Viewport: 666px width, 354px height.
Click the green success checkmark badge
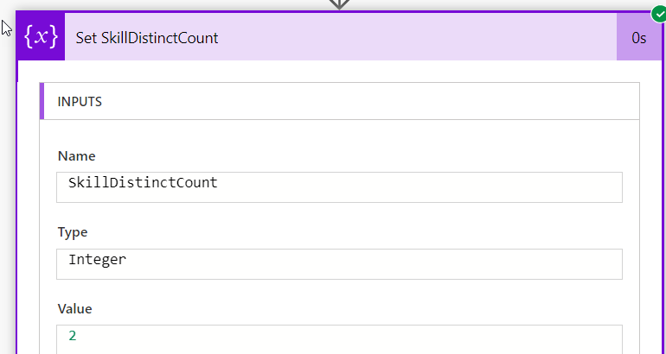pyautogui.click(x=659, y=14)
